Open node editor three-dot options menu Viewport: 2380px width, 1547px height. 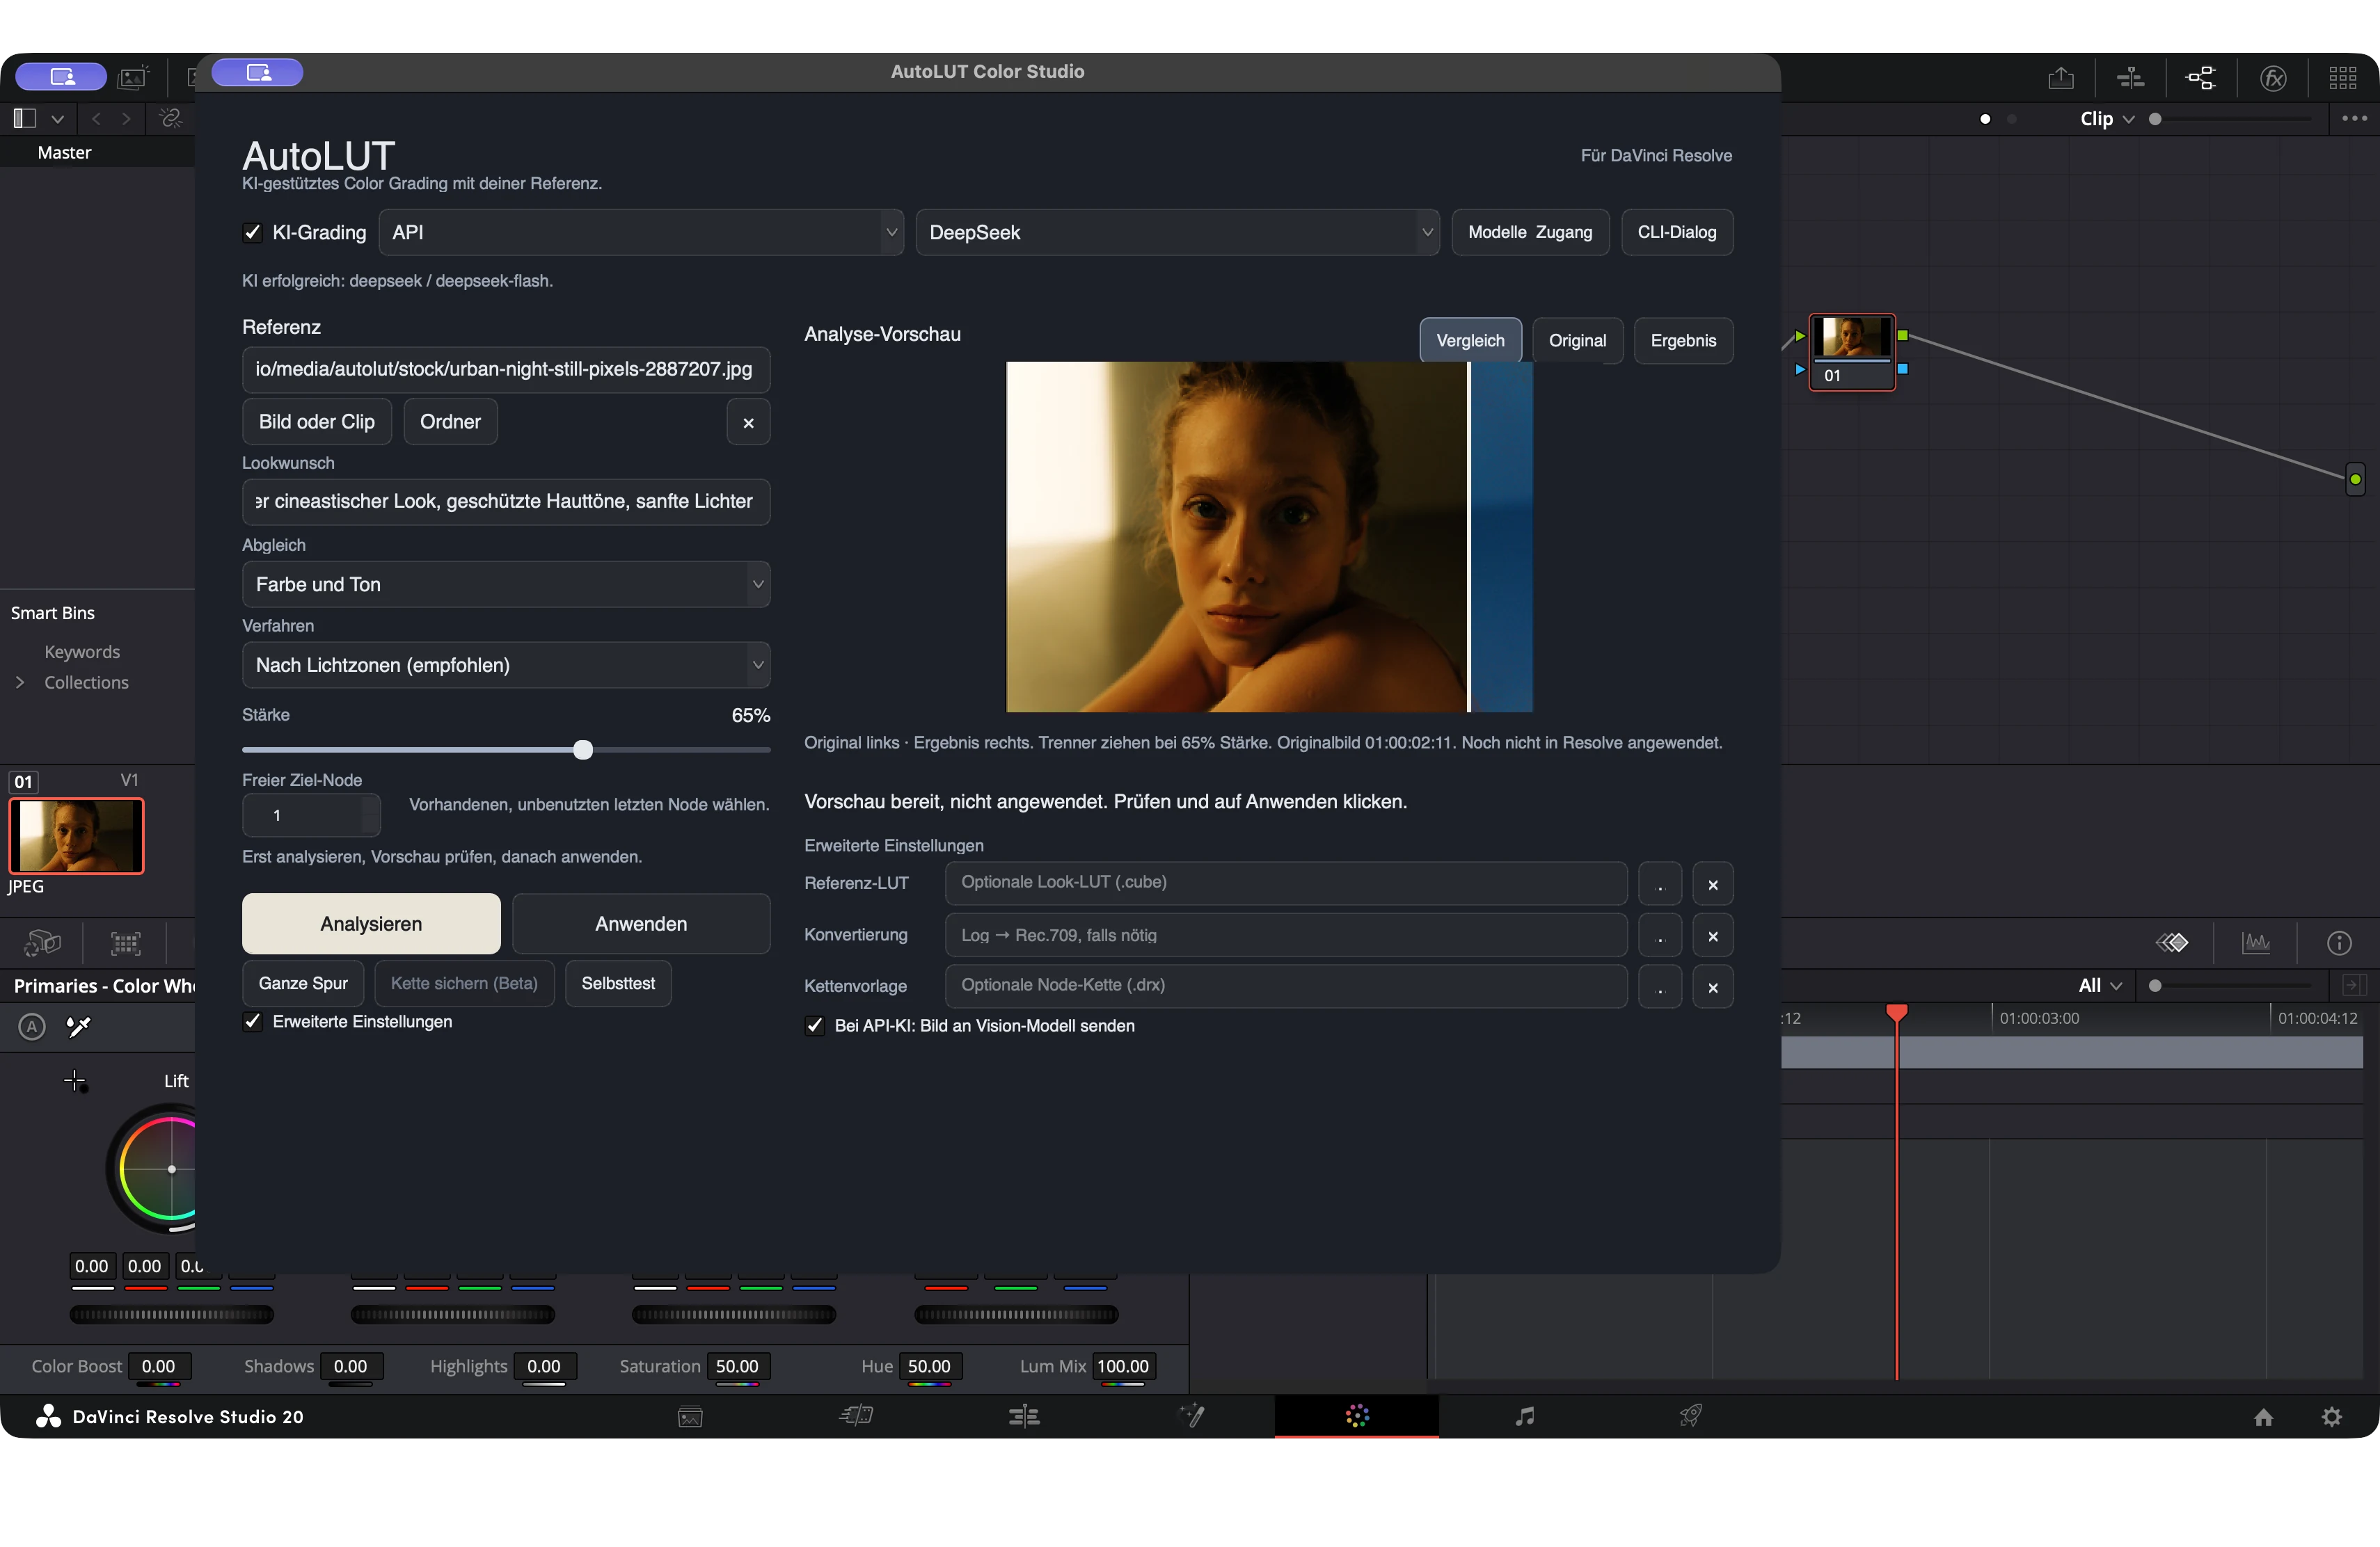2355,118
